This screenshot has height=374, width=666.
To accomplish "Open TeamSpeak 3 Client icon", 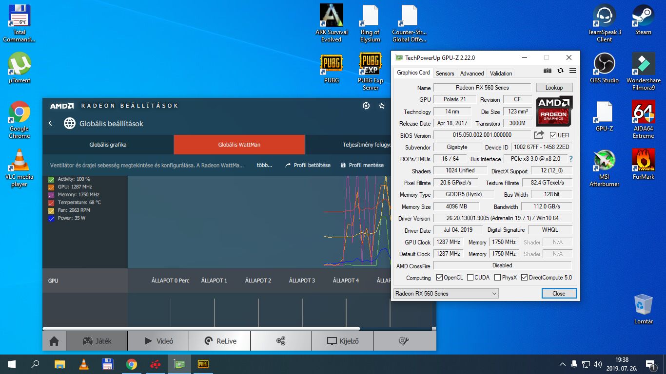I will tap(605, 23).
